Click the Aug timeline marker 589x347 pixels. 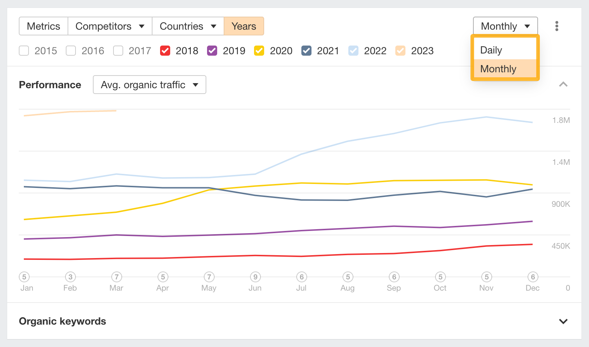pyautogui.click(x=348, y=277)
